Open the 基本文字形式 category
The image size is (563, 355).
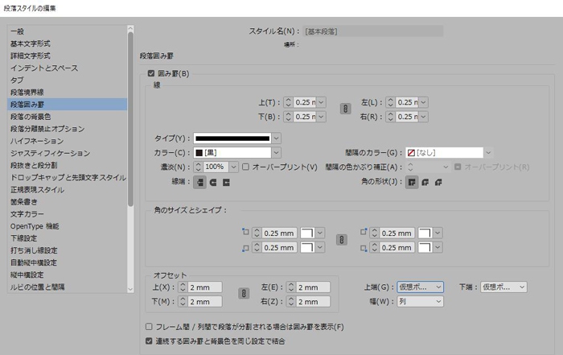(31, 43)
